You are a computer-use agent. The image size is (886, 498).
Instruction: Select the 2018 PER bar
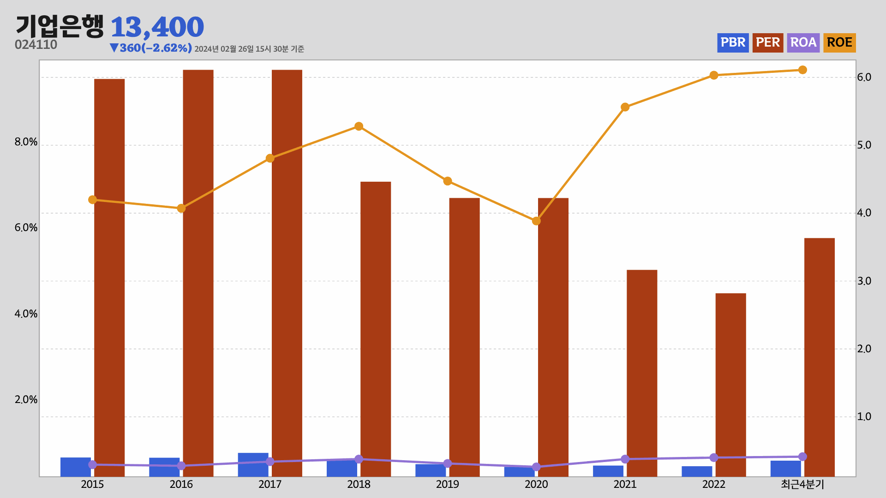[376, 329]
